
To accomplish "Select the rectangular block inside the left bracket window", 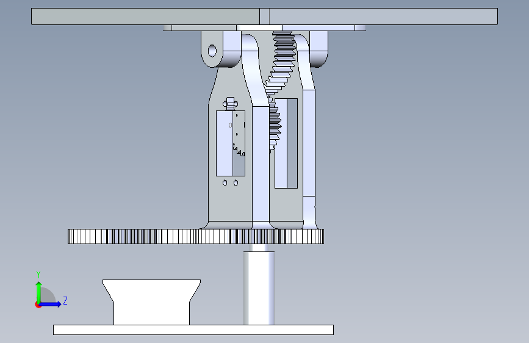I will (231, 143).
